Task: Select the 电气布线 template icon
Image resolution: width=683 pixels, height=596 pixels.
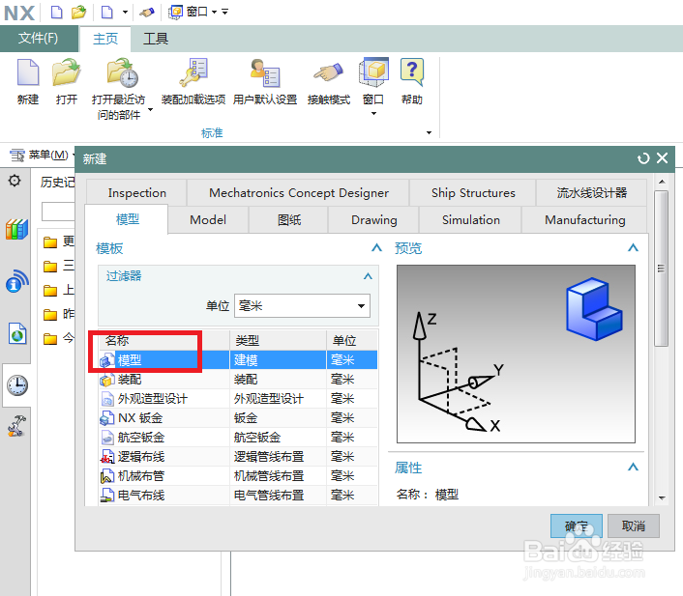Action: [107, 496]
